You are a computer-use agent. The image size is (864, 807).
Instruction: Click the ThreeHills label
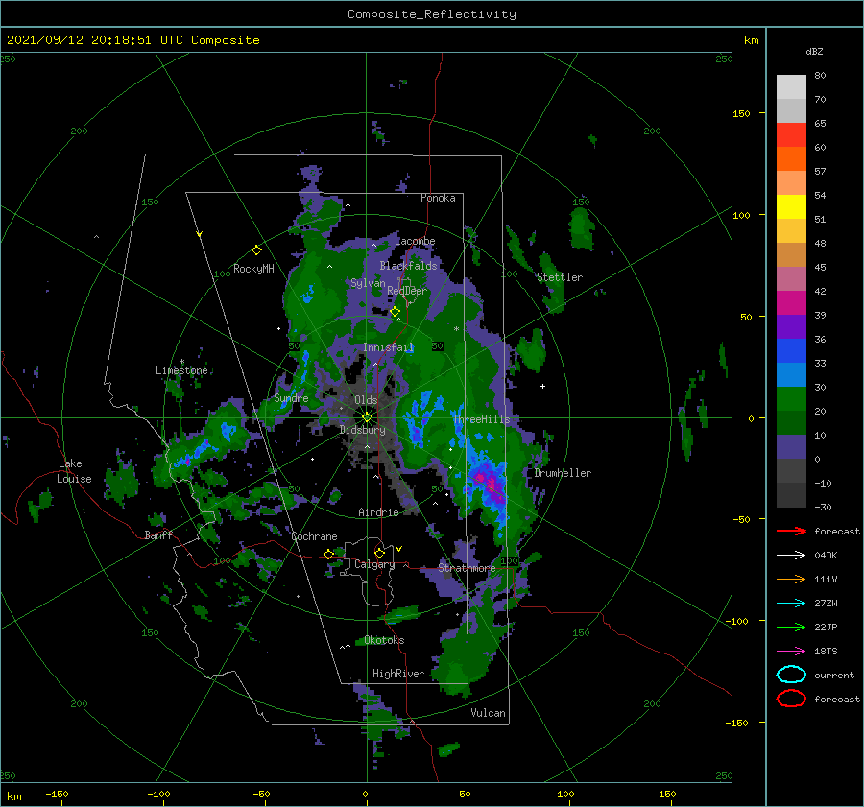481,419
